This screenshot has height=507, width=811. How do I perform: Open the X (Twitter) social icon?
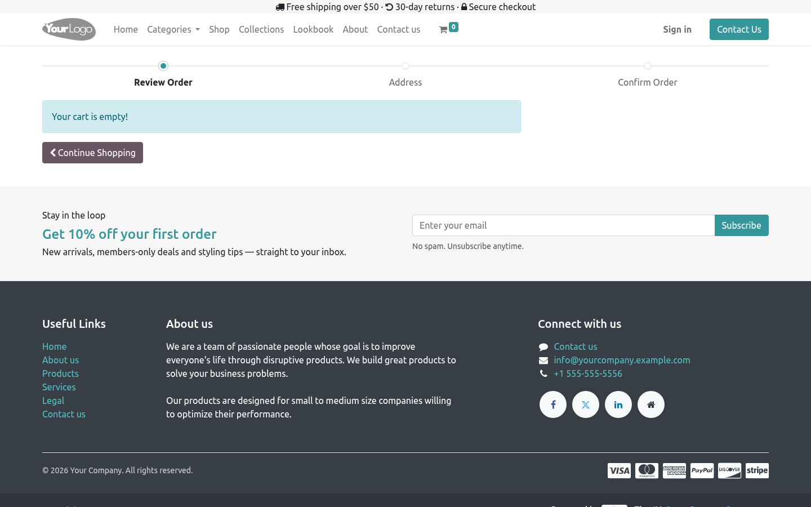586,404
